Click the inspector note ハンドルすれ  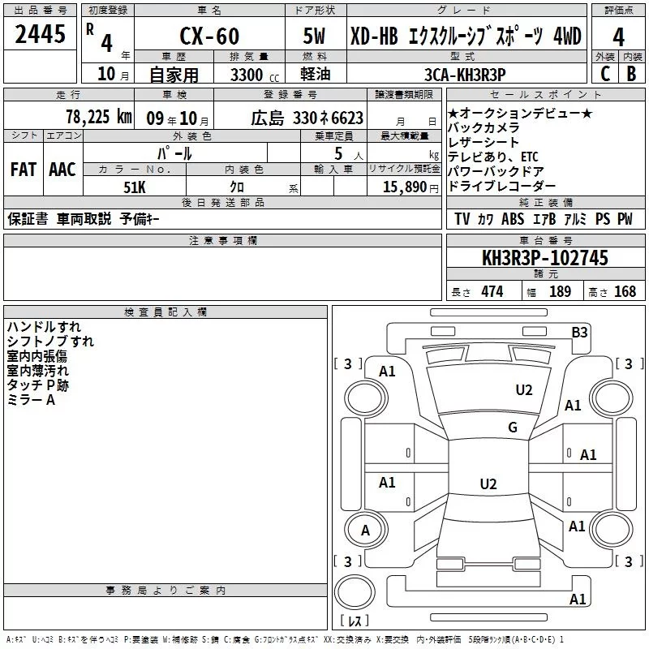coord(44,327)
